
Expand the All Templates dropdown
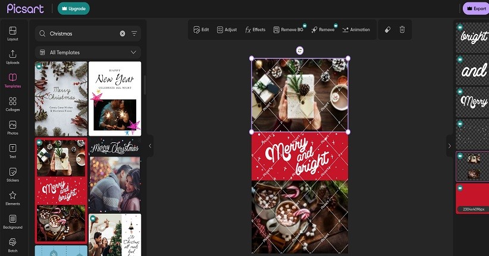134,52
